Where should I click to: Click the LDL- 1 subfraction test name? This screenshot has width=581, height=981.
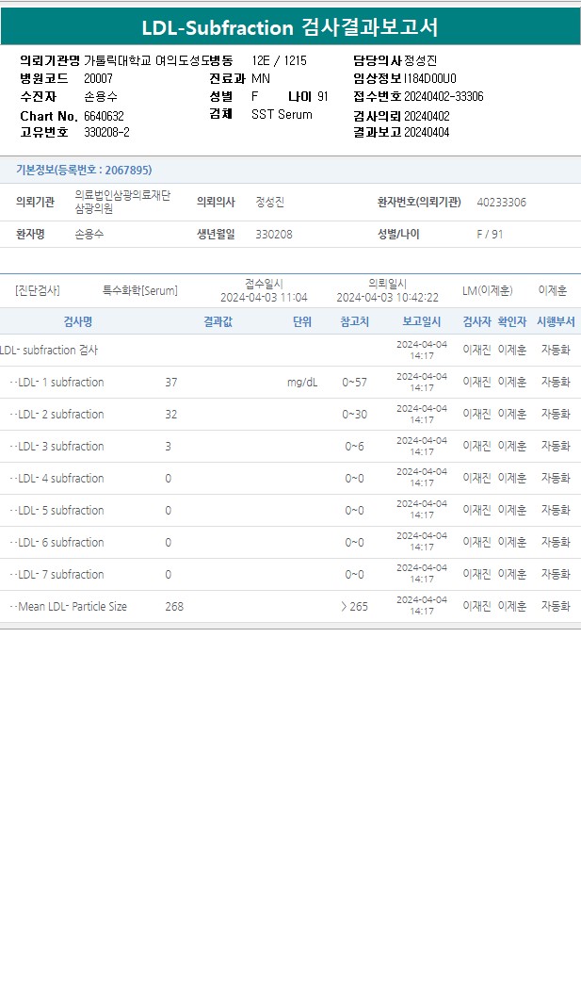[60, 383]
